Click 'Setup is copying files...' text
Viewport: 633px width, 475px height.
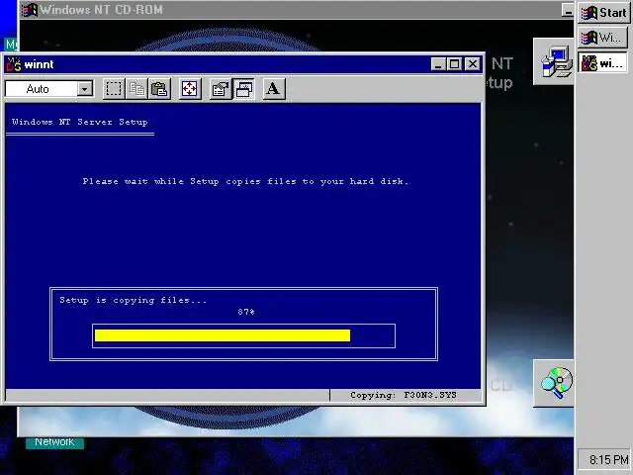click(133, 300)
